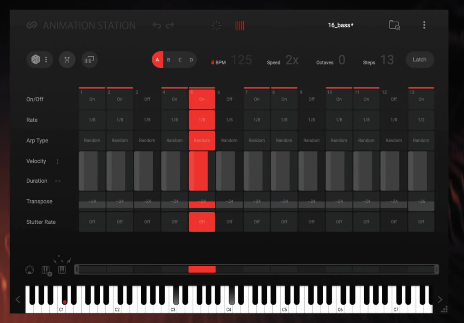The image size is (464, 323).
Task: Switch to pattern B
Action: 169,60
